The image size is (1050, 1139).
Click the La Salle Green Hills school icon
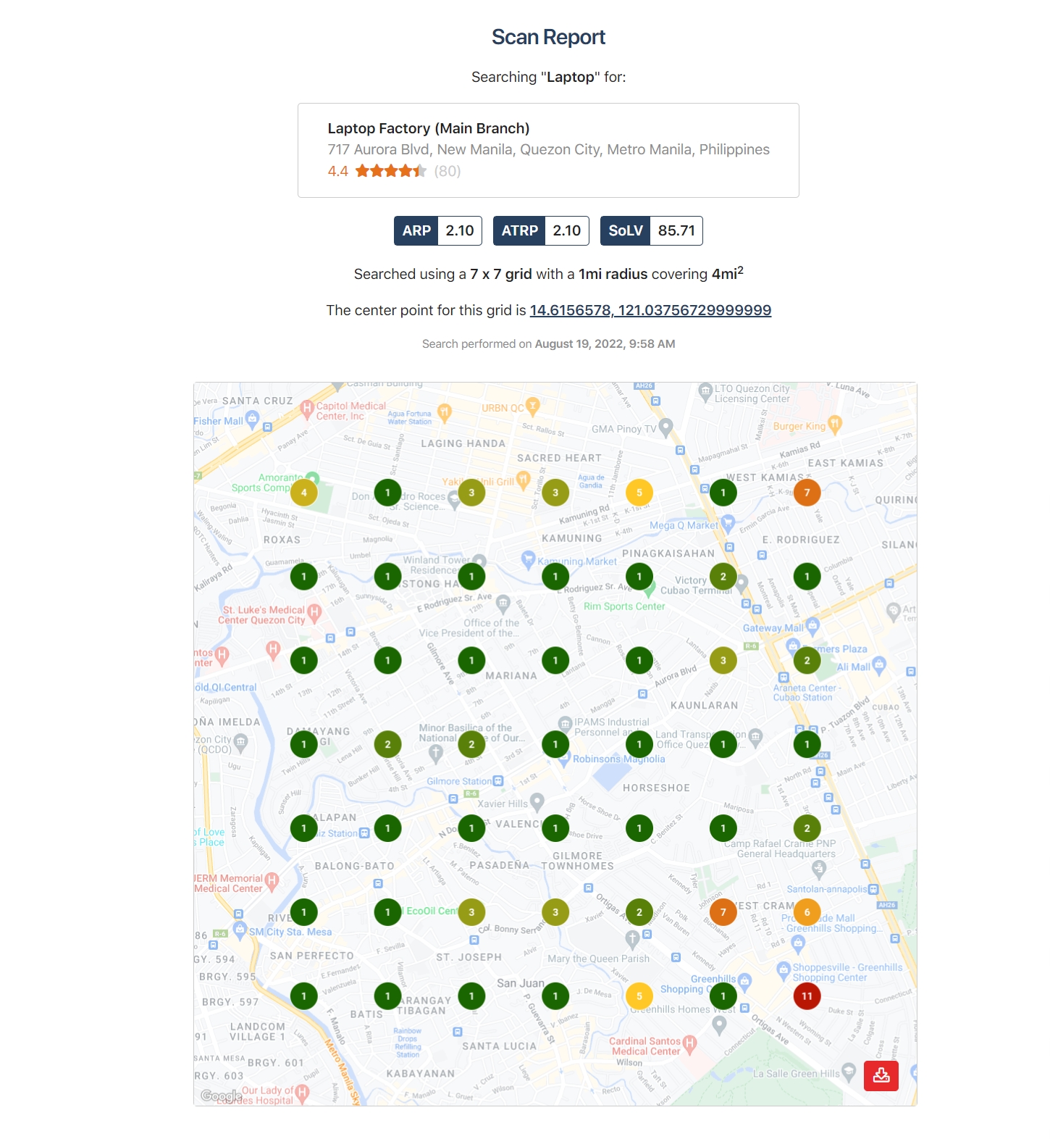849,1071
